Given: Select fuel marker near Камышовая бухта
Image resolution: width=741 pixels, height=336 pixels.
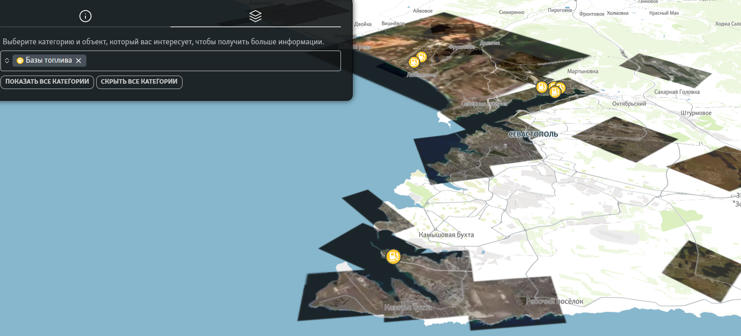Looking at the screenshot, I should [393, 256].
